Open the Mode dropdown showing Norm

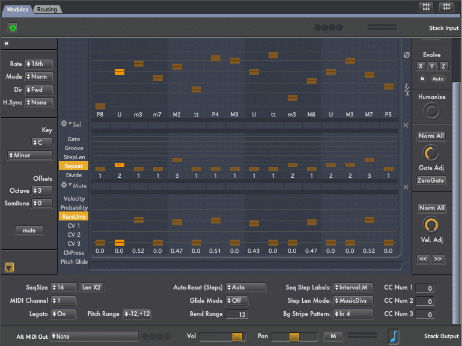coord(39,77)
